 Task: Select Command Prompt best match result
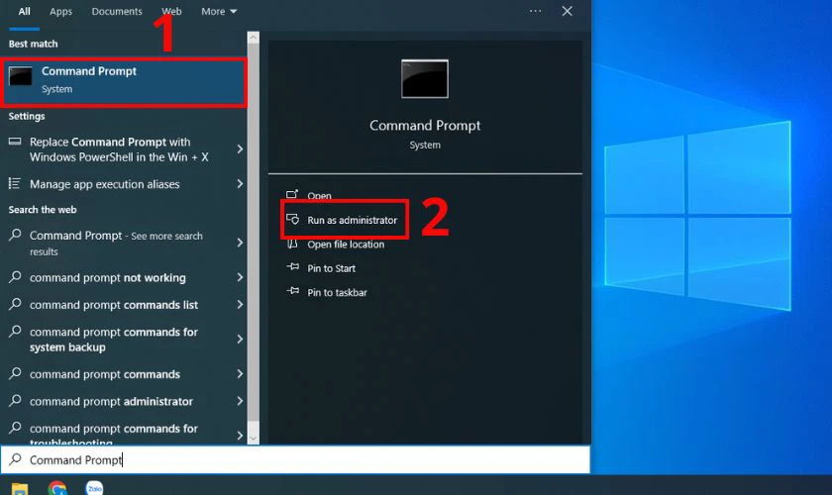click(124, 81)
